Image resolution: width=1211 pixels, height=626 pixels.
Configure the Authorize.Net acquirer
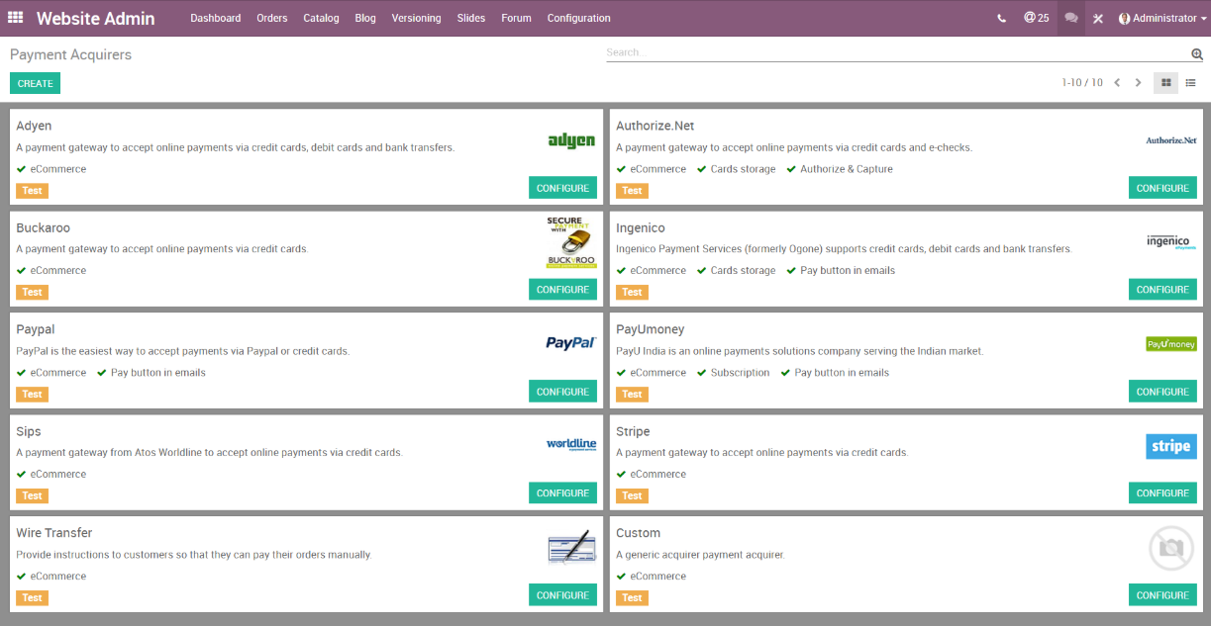tap(1161, 187)
